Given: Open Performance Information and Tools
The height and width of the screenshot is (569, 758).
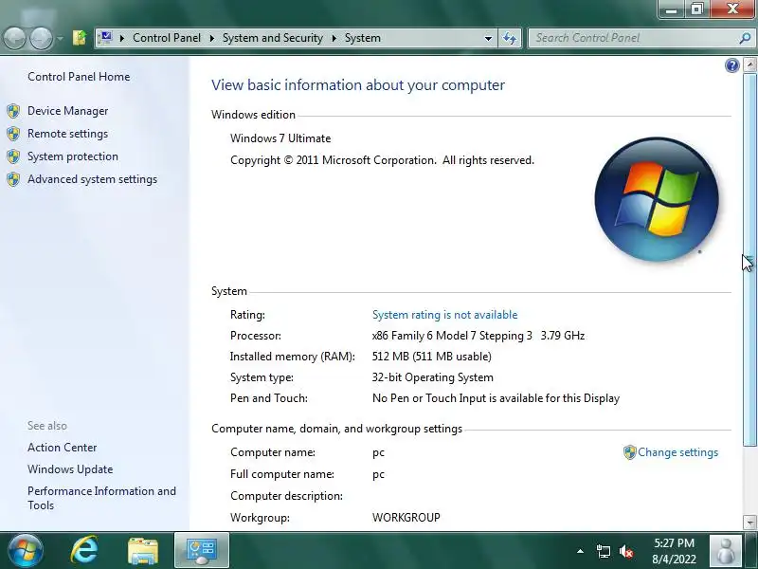Looking at the screenshot, I should (101, 498).
